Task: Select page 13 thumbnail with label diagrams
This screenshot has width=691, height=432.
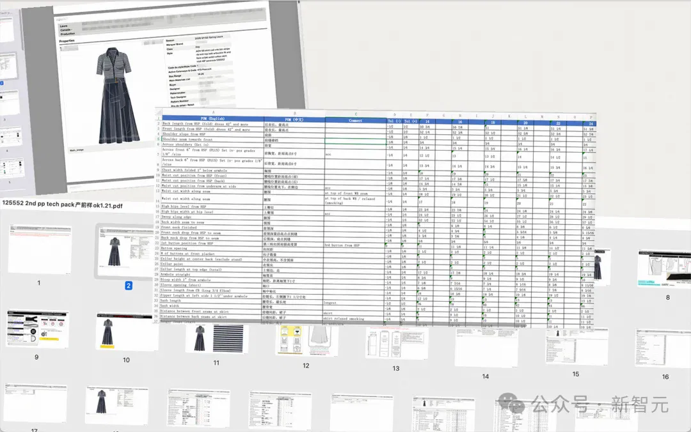Action: click(396, 343)
